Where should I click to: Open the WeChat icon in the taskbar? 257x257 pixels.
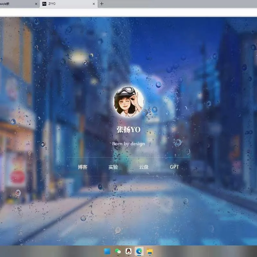pos(118,251)
